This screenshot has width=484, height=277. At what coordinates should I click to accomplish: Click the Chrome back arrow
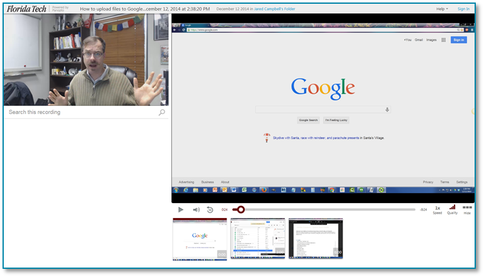[x=175, y=30]
